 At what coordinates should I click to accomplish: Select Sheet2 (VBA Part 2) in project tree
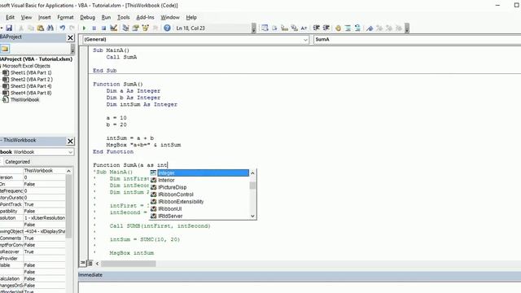pos(32,80)
